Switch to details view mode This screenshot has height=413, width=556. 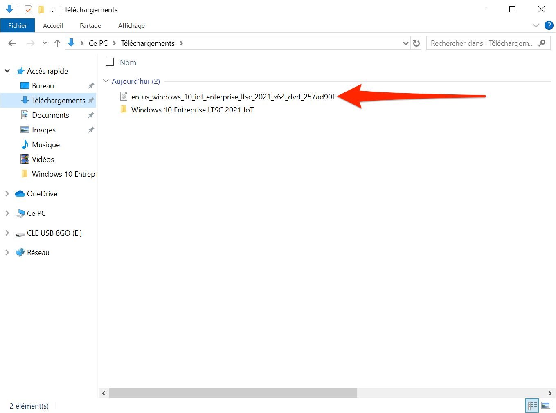pos(532,405)
